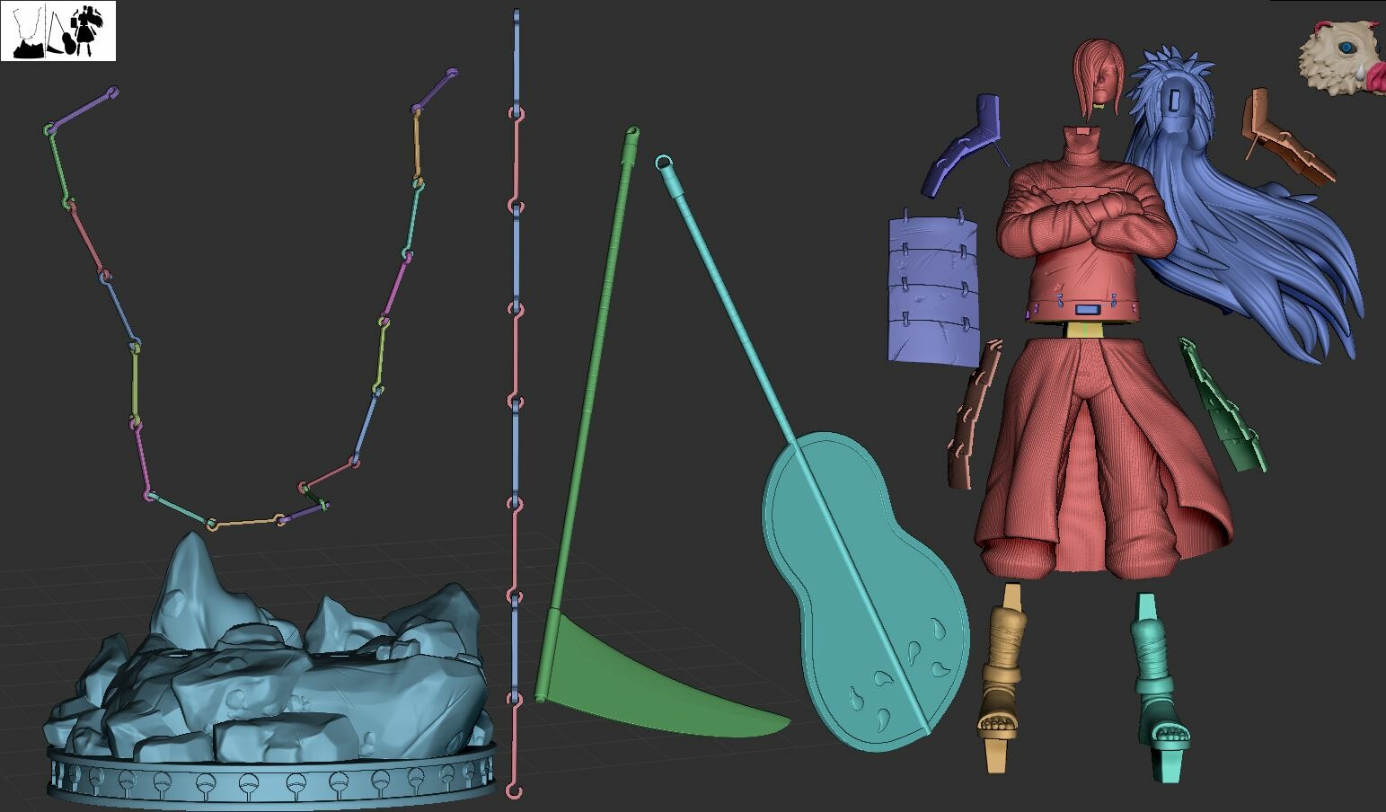Select the bent blue shoulder armor piece
The height and width of the screenshot is (812, 1386).
point(963,144)
